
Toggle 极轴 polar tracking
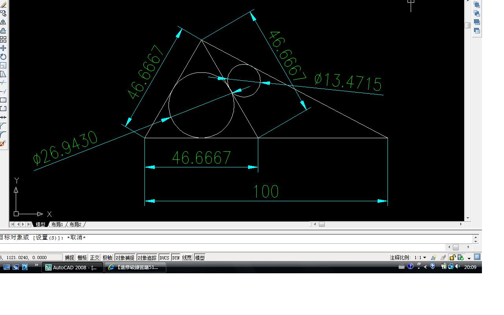pyautogui.click(x=107, y=258)
